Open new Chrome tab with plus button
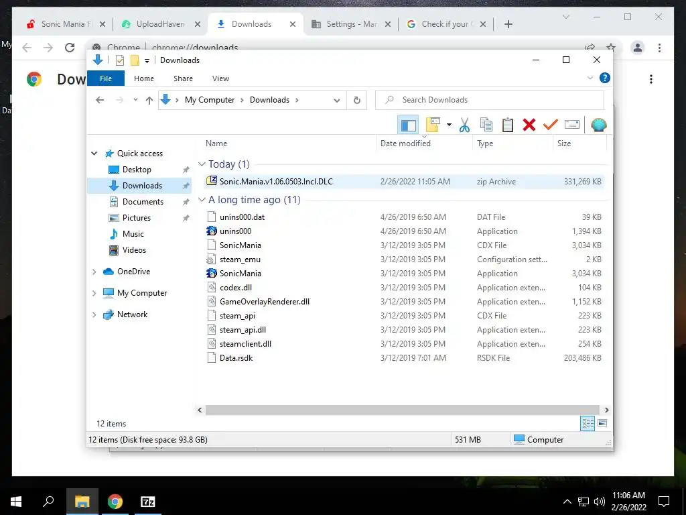 tap(508, 24)
